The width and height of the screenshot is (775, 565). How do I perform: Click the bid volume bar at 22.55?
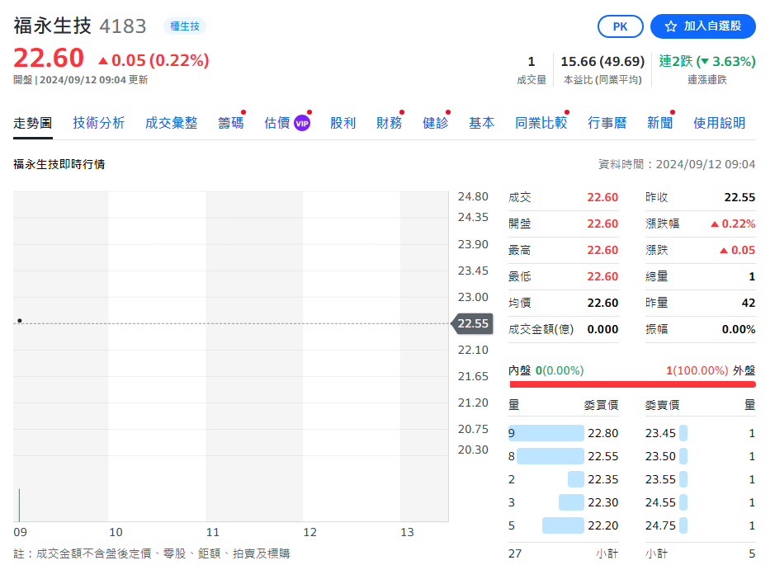[x=551, y=456]
